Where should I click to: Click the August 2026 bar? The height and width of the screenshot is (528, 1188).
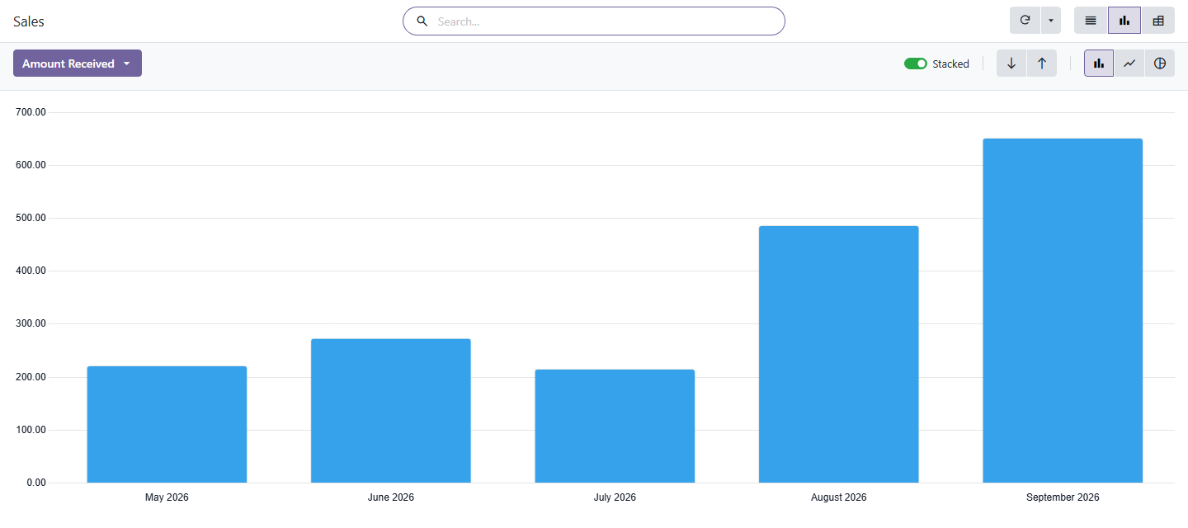click(x=839, y=354)
